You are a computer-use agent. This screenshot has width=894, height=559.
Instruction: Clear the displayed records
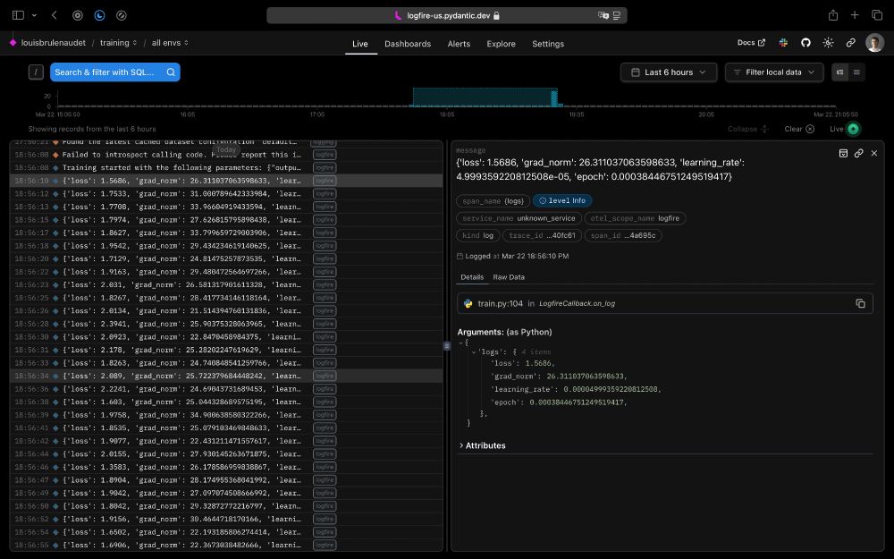tap(799, 129)
